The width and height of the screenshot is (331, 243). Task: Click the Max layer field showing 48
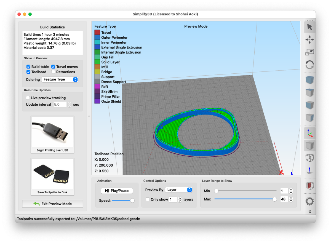point(284,199)
